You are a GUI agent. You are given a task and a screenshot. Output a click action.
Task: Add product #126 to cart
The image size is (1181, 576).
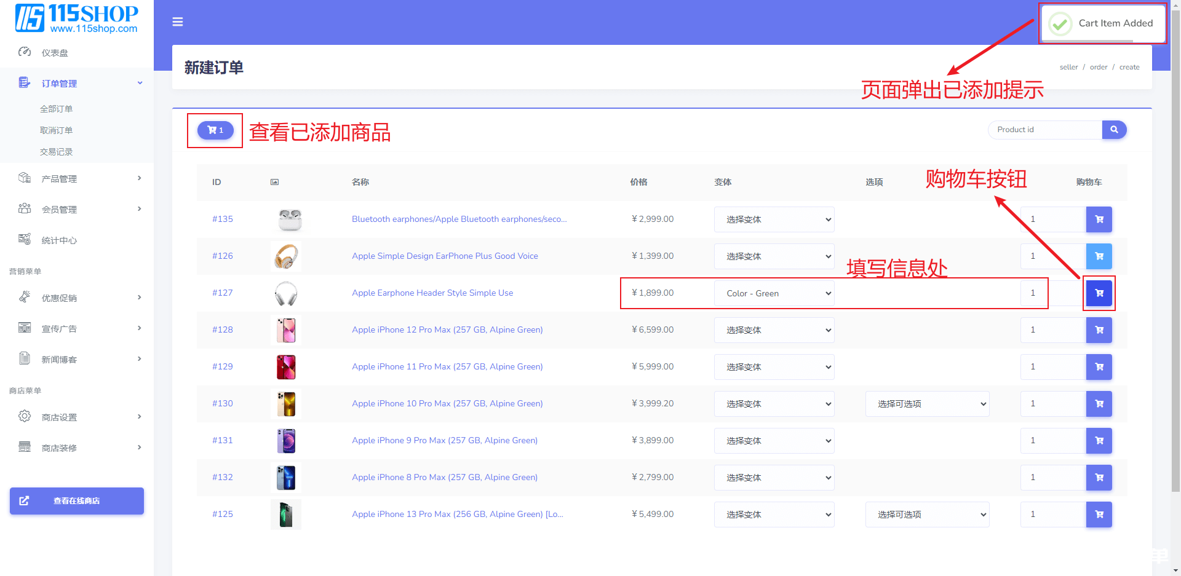tap(1099, 256)
